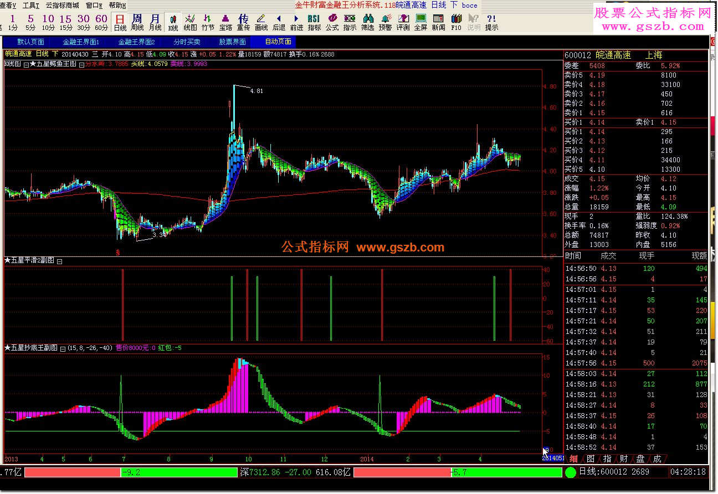Image resolution: width=718 pixels, height=494 pixels.
Task: Select the 画线 drawing pencil tool
Action: pyautogui.click(x=261, y=22)
